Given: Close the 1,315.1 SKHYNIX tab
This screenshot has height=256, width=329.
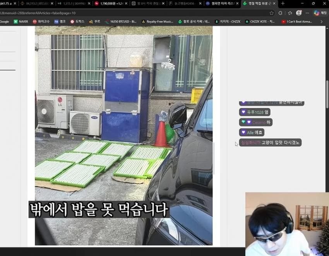Looking at the screenshot, I should [x=89, y=3].
